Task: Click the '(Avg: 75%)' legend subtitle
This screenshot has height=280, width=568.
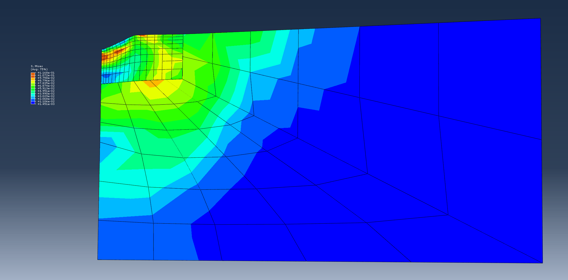Action: [x=39, y=69]
